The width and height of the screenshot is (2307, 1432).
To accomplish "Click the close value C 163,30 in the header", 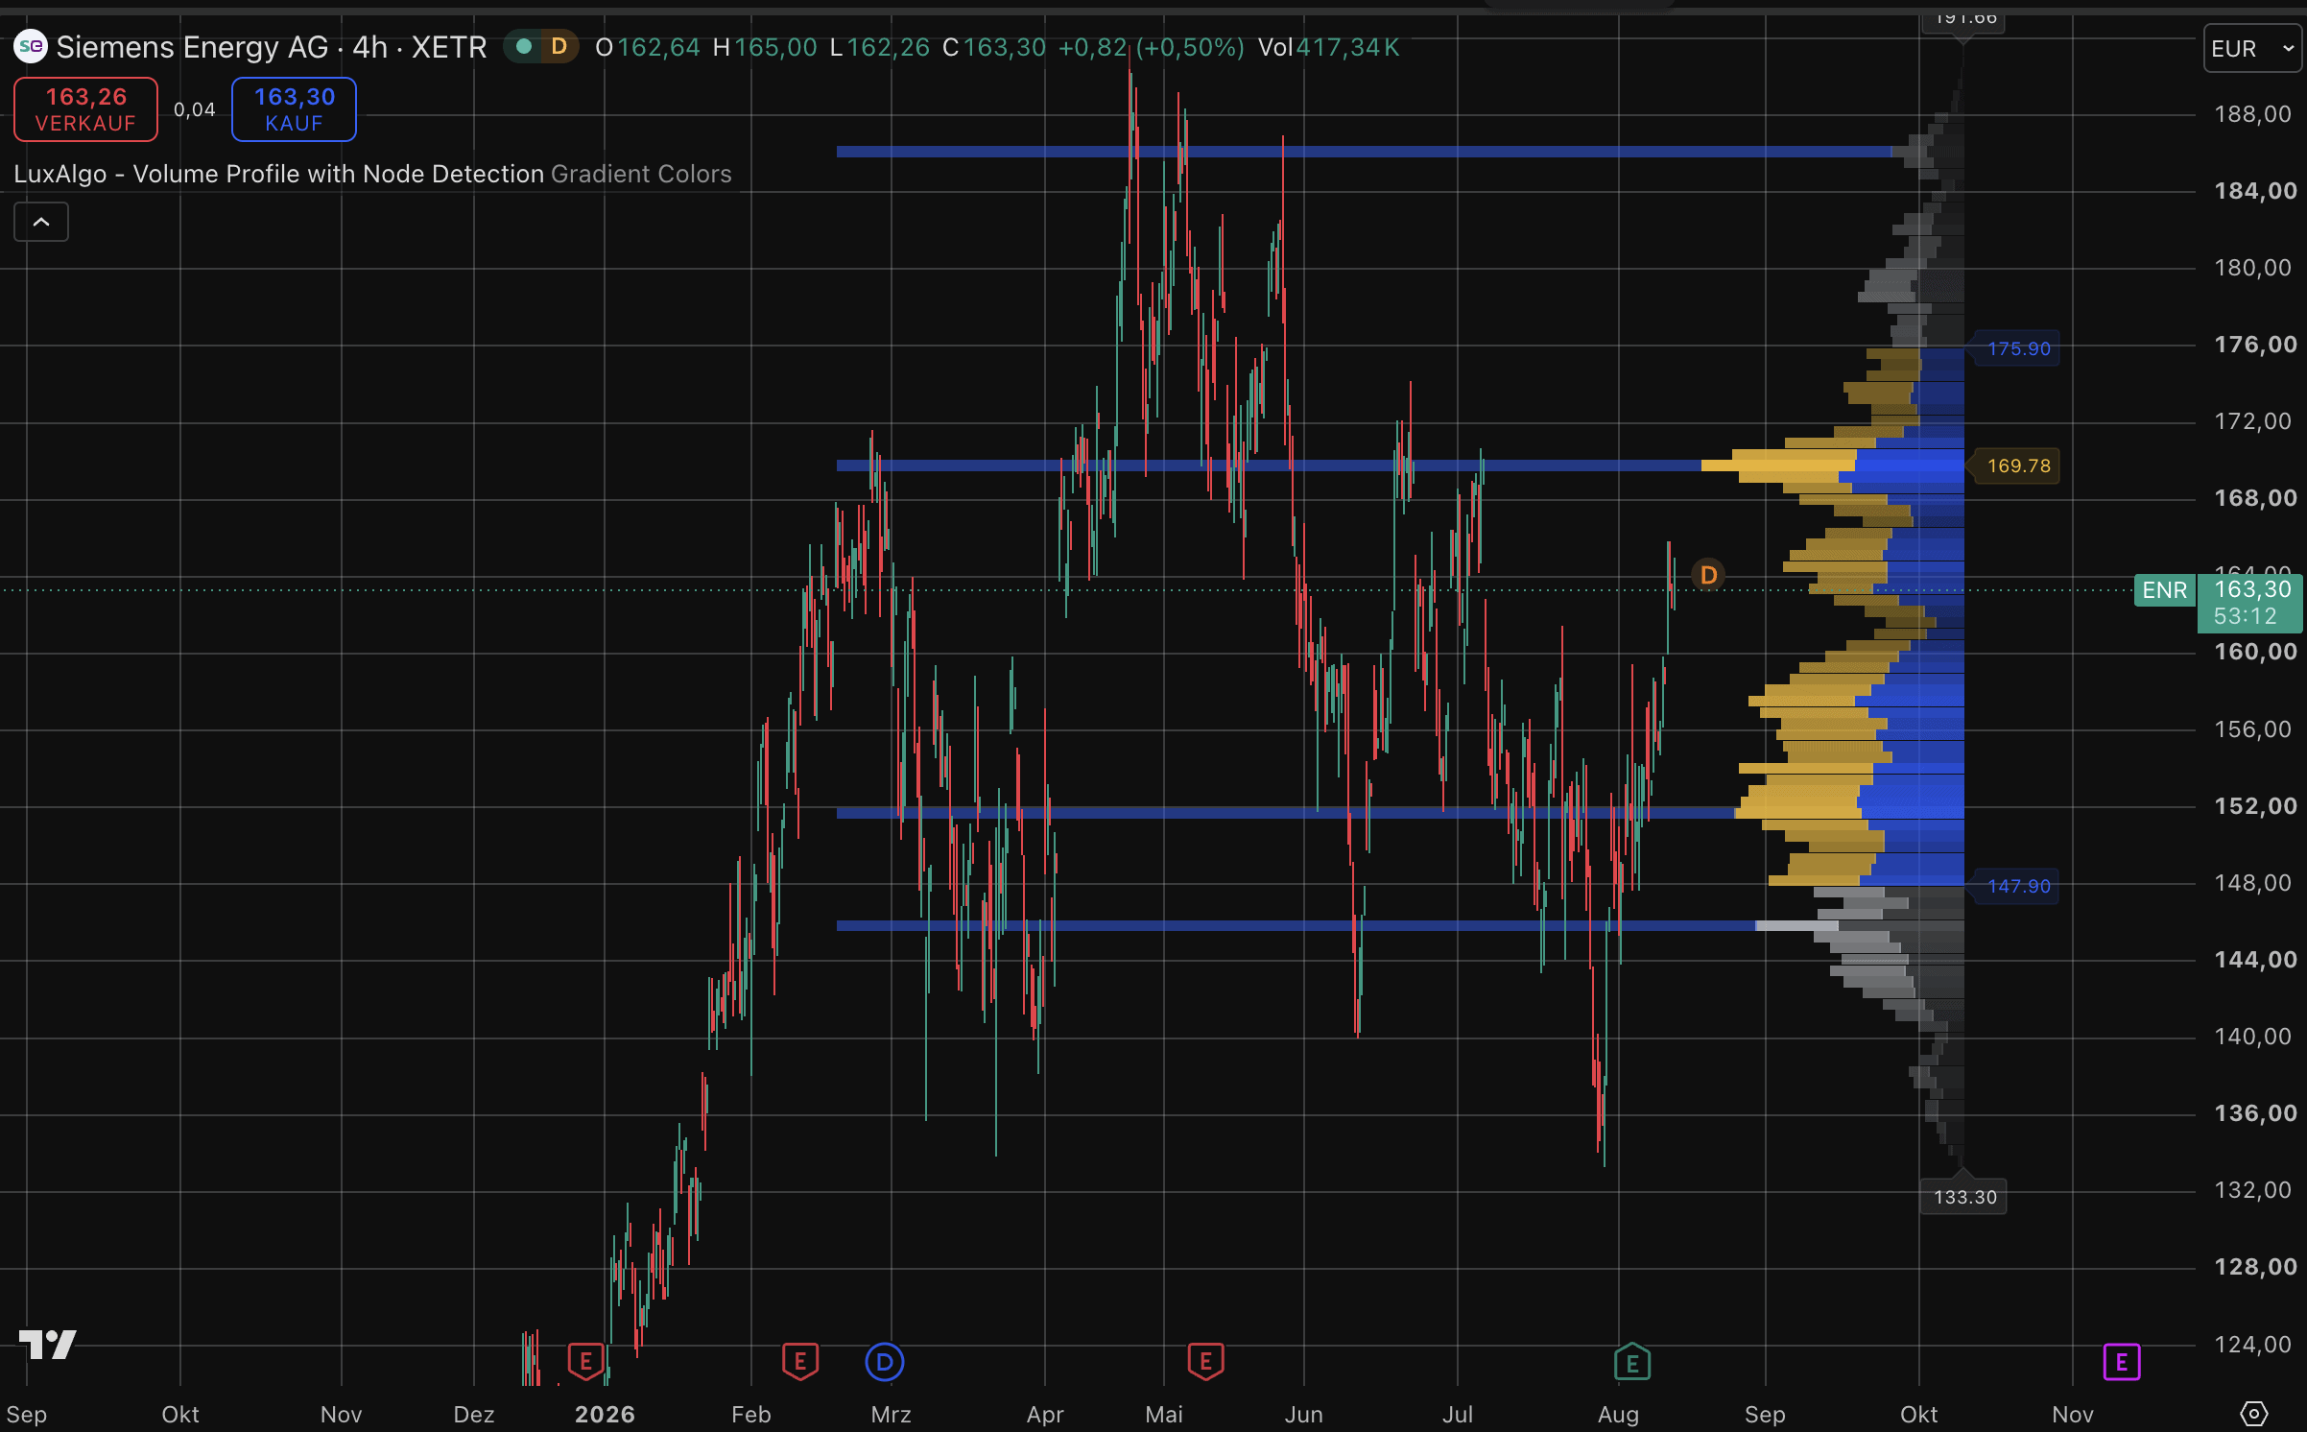I will coord(994,47).
